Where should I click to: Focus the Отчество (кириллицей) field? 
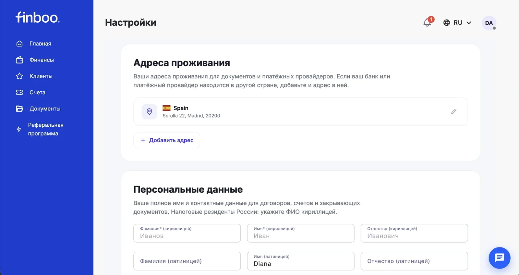pos(414,233)
